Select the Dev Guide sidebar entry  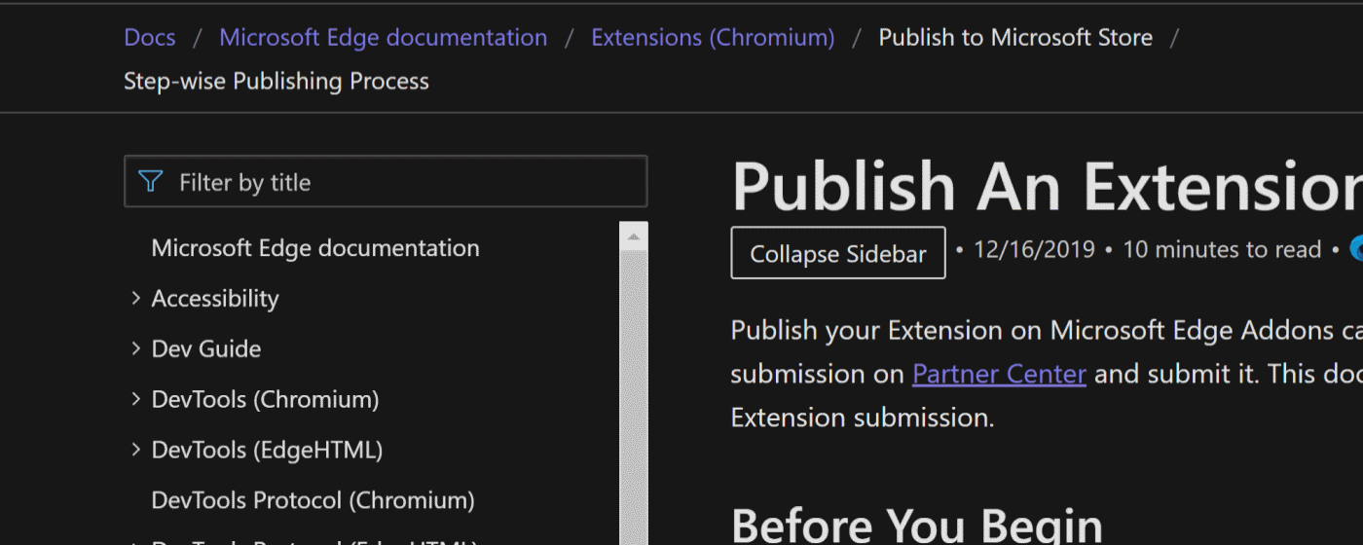[206, 348]
